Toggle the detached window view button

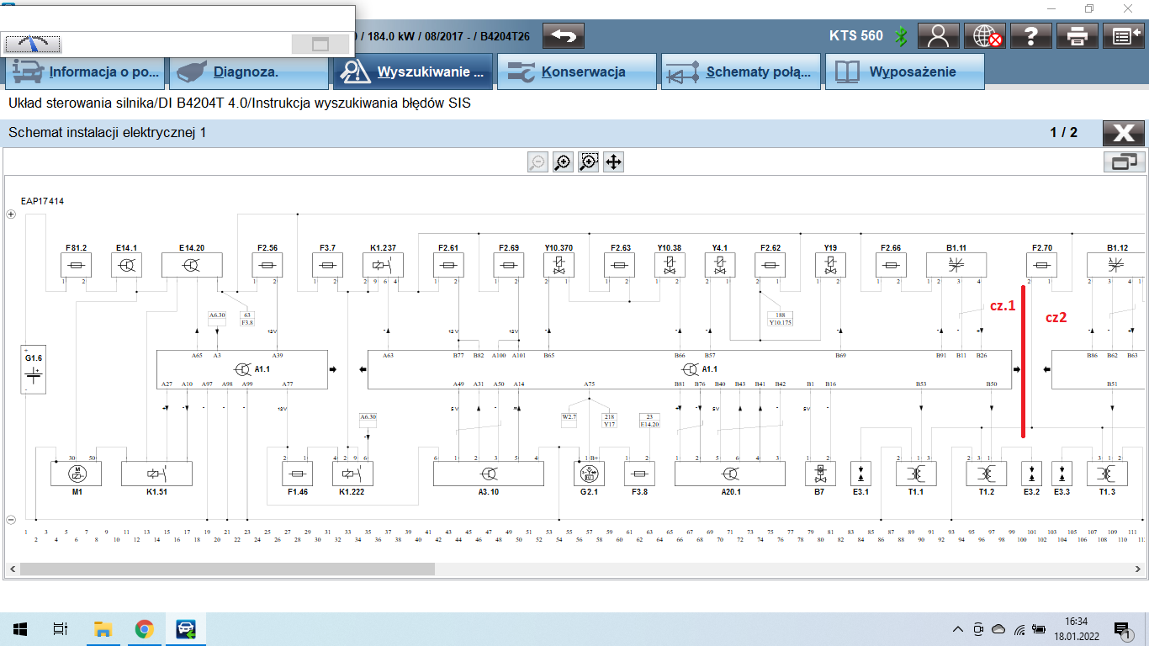(1124, 162)
